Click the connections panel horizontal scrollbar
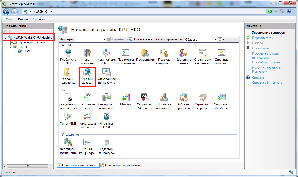 [28, 166]
